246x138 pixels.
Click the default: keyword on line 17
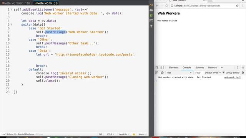[x=36, y=70]
